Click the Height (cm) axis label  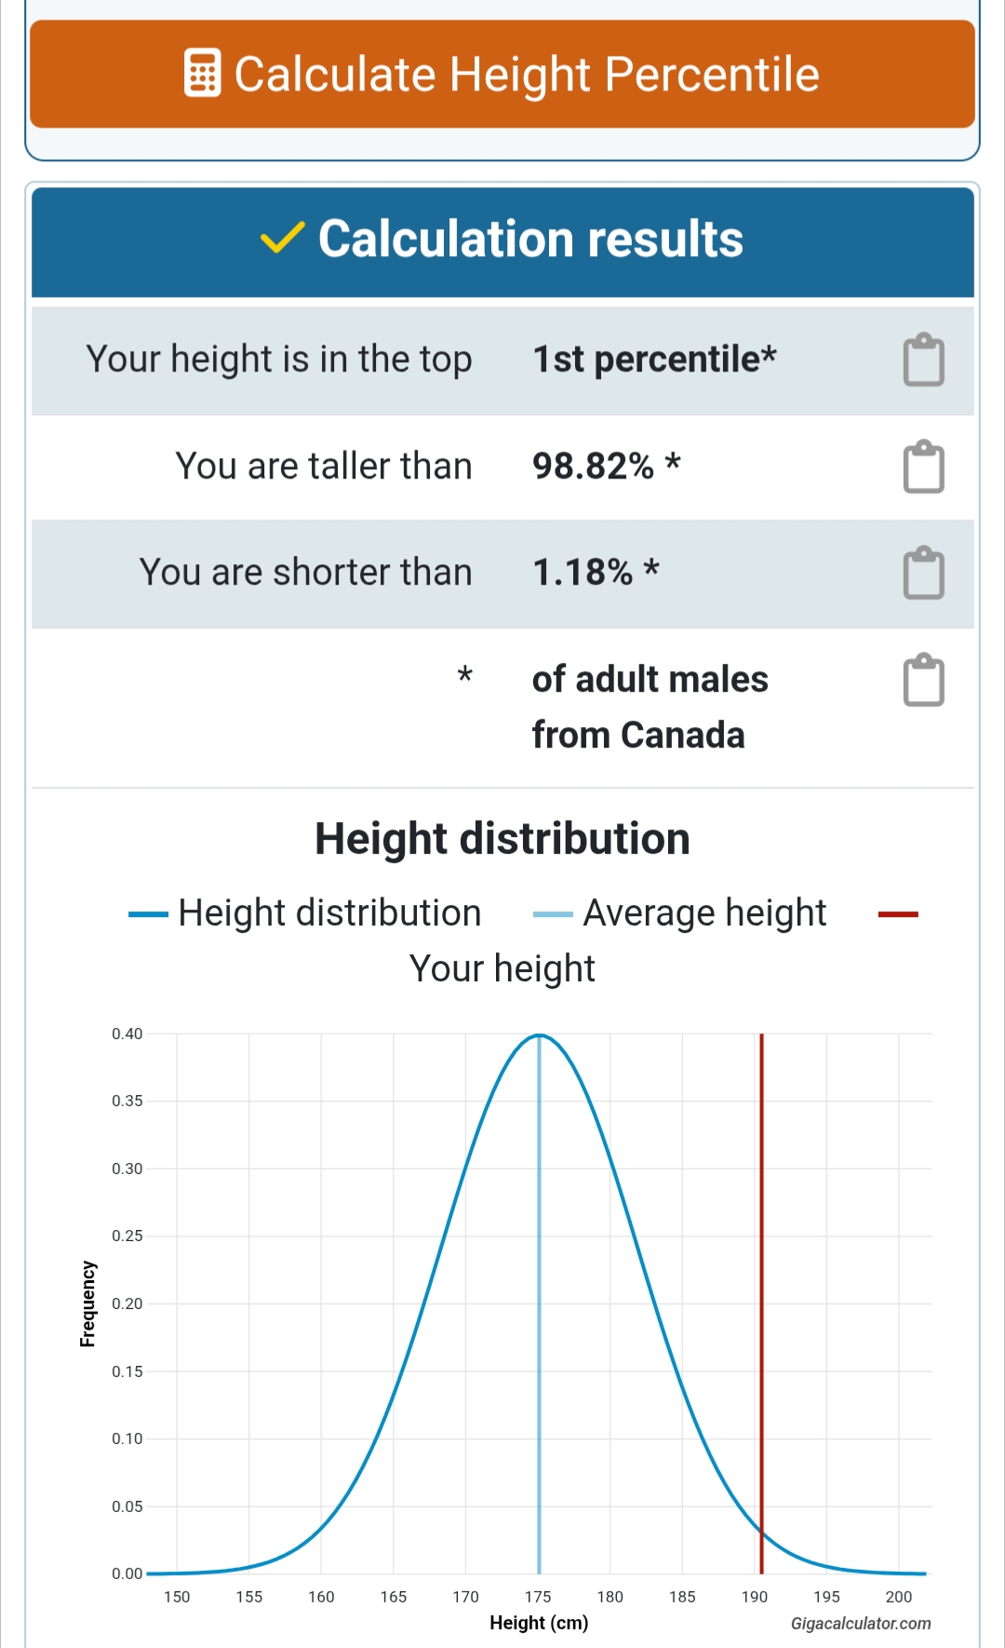[x=539, y=1623]
